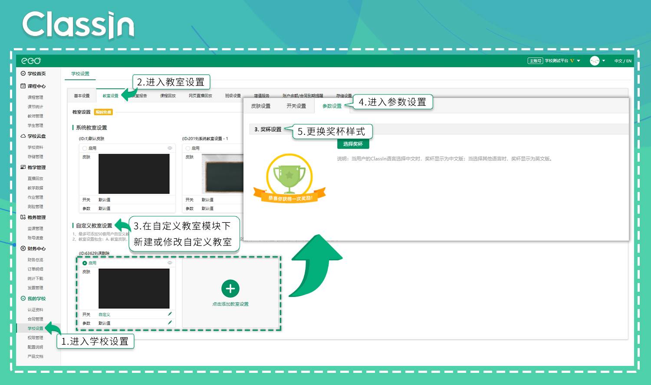
Task: Switch to the 基本设置 tab
Action: pyautogui.click(x=82, y=96)
